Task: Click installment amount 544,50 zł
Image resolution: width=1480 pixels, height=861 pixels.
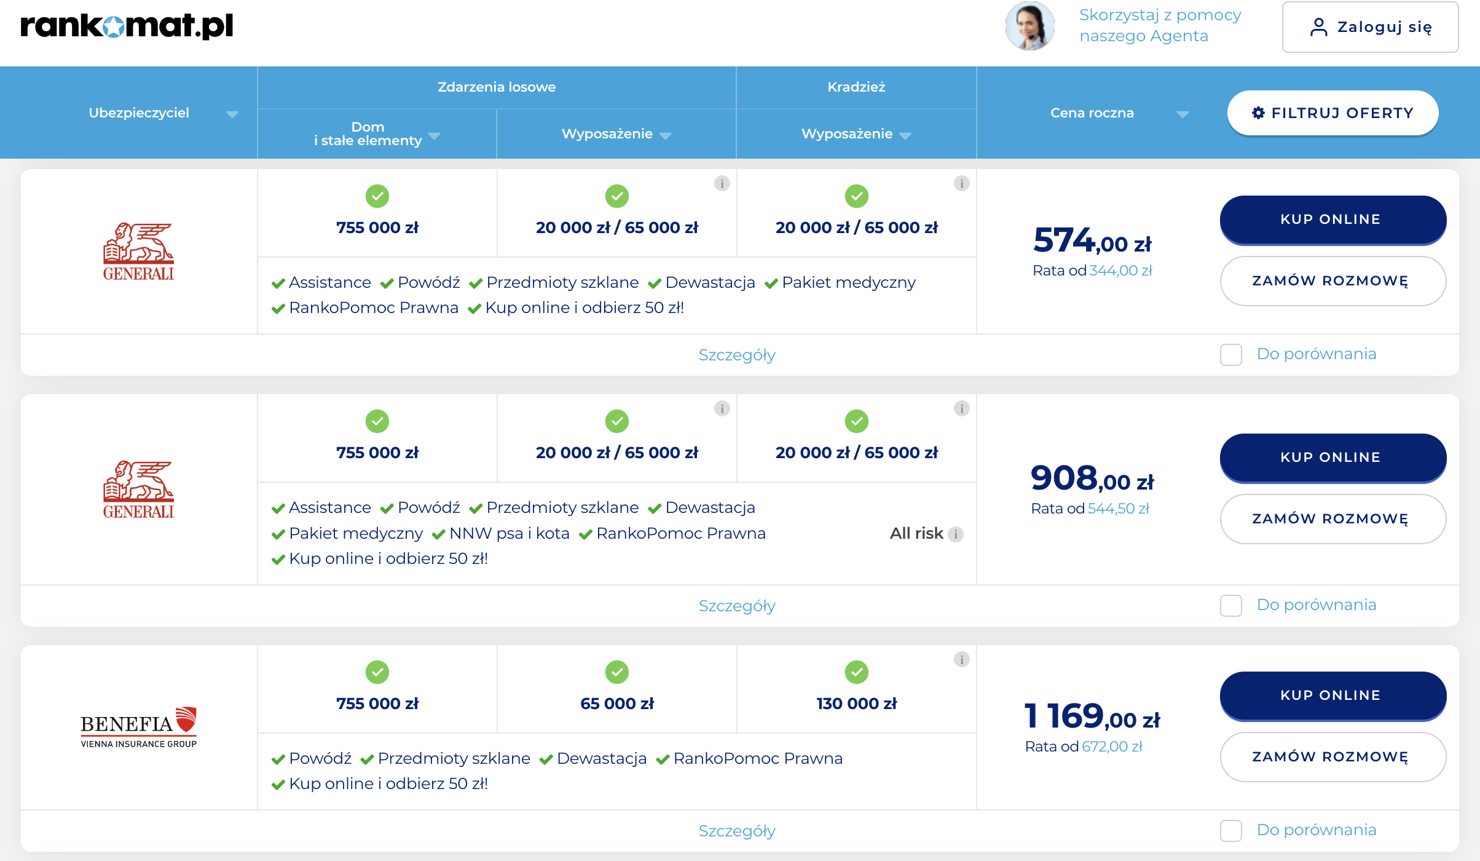Action: (x=1119, y=509)
